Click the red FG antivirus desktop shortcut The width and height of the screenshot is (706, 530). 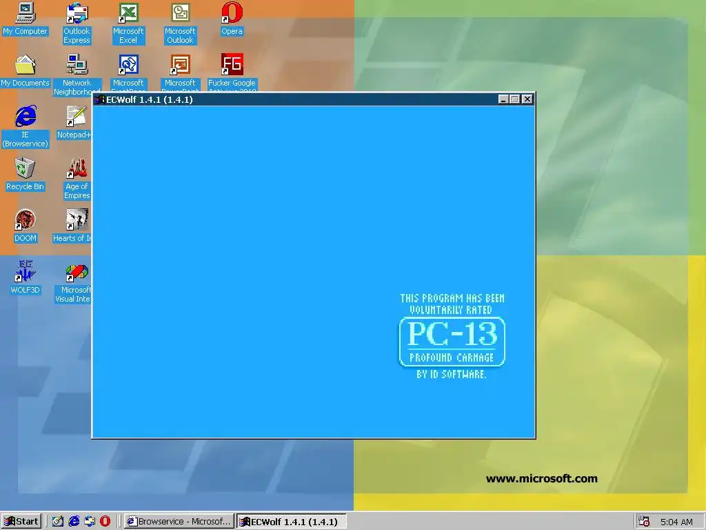(232, 72)
